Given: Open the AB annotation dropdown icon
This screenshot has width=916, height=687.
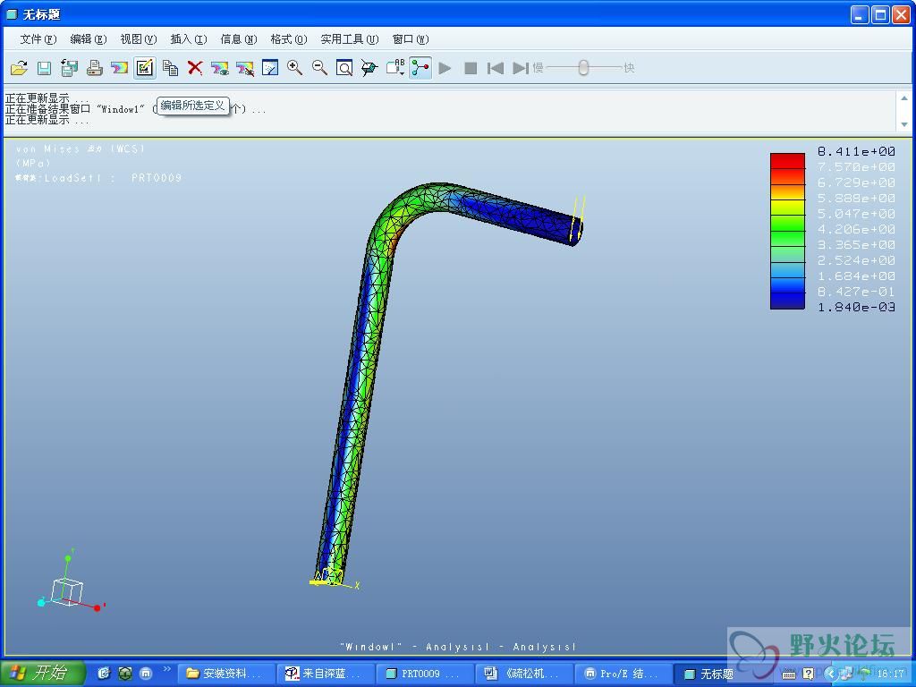Looking at the screenshot, I should [395, 68].
